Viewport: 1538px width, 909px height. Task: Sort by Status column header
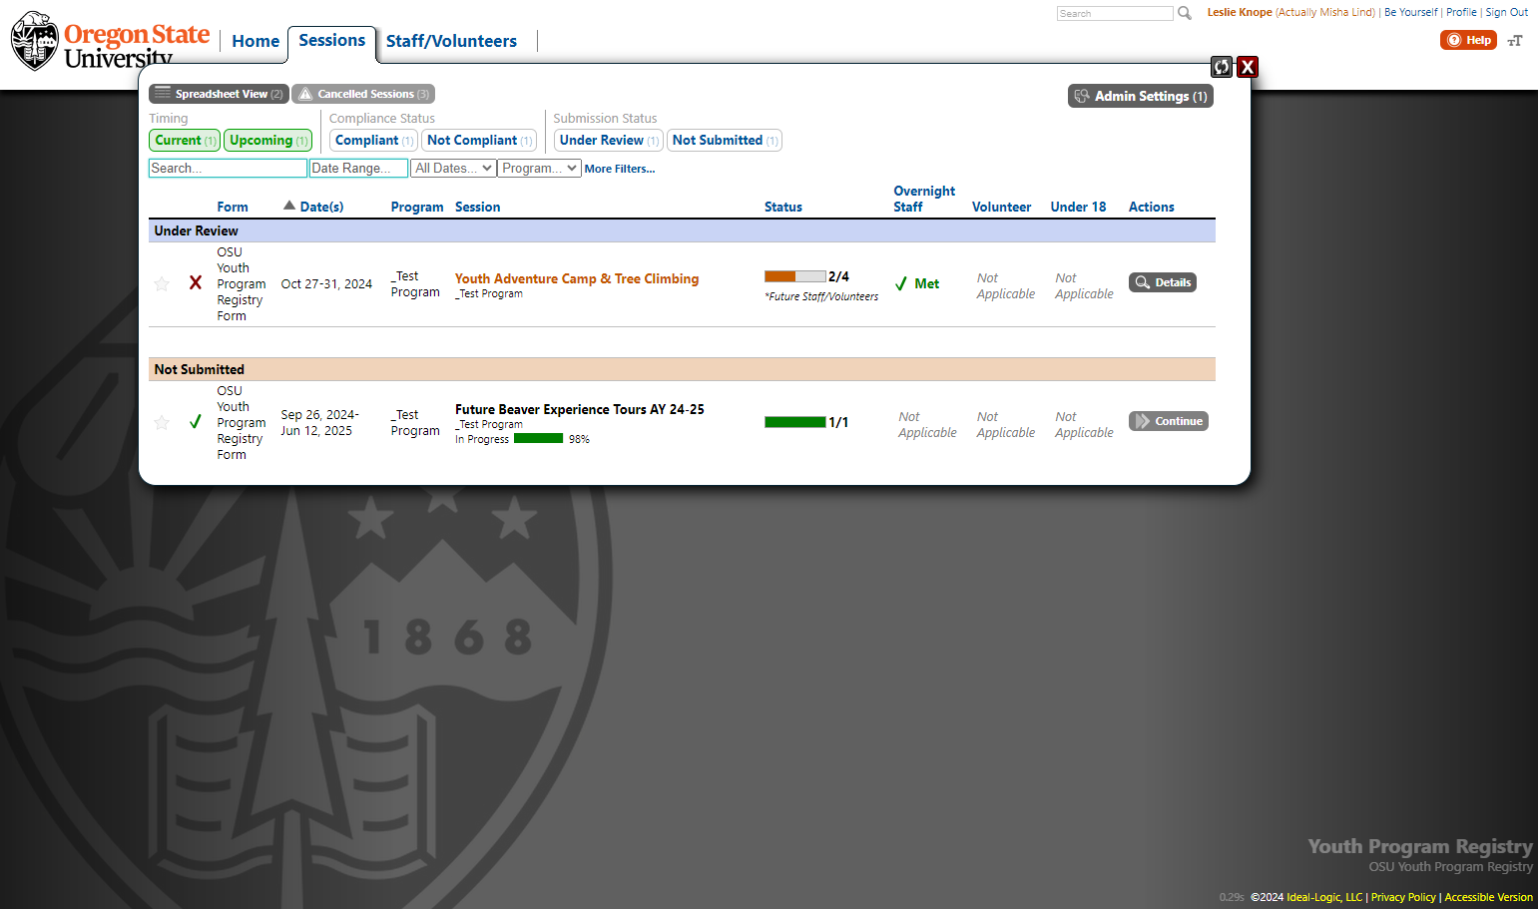[783, 207]
